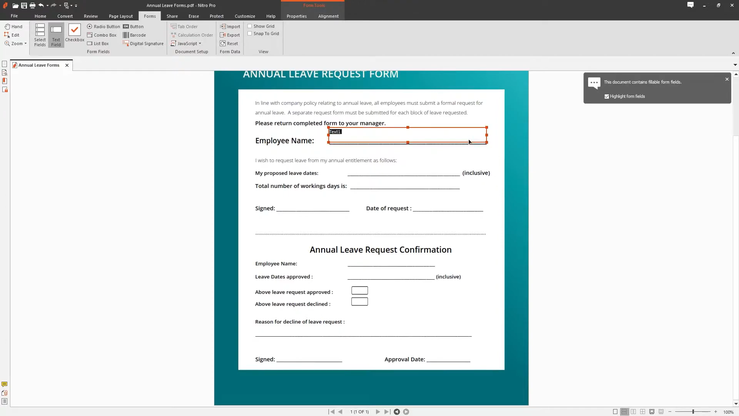Switch to the Home ribbon tab
This screenshot has width=739, height=416.
pos(40,16)
